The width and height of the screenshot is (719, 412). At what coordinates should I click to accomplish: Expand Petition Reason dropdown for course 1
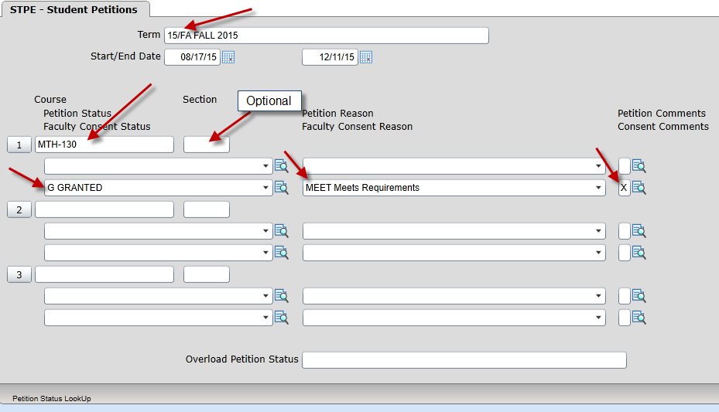[x=598, y=166]
